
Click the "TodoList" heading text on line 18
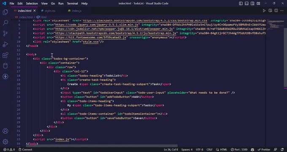[112, 76]
